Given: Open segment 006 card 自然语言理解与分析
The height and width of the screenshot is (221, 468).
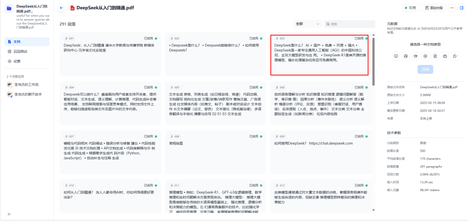Looking at the screenshot, I should pos(321,103).
